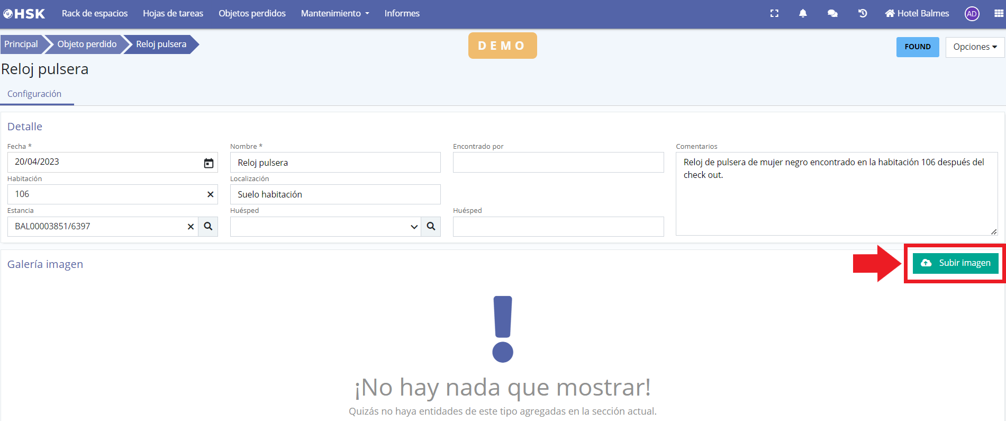Screen dimensions: 1006x421
Task: Clear the Estancia field value
Action: click(191, 227)
